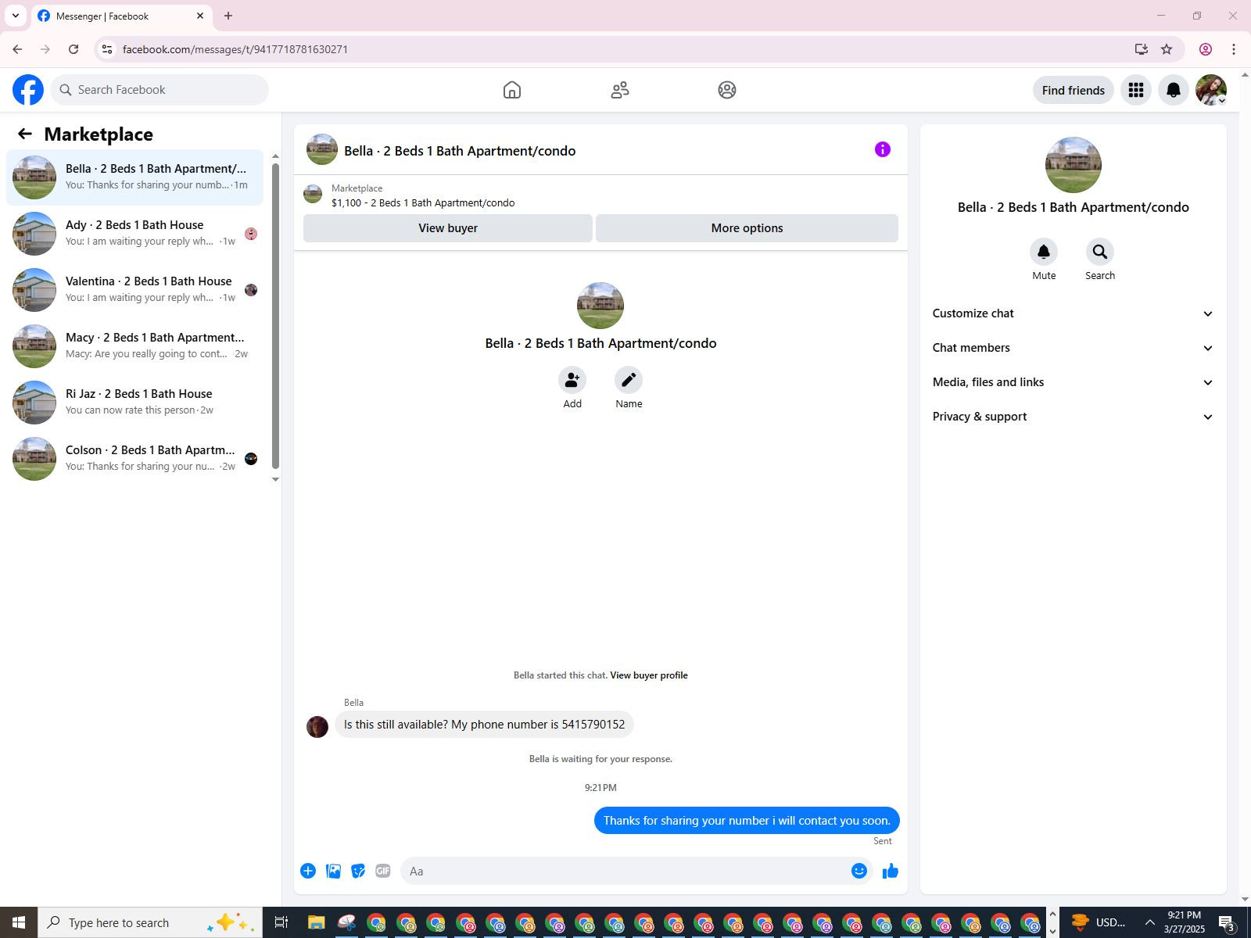Go back using the browser arrow

17,49
